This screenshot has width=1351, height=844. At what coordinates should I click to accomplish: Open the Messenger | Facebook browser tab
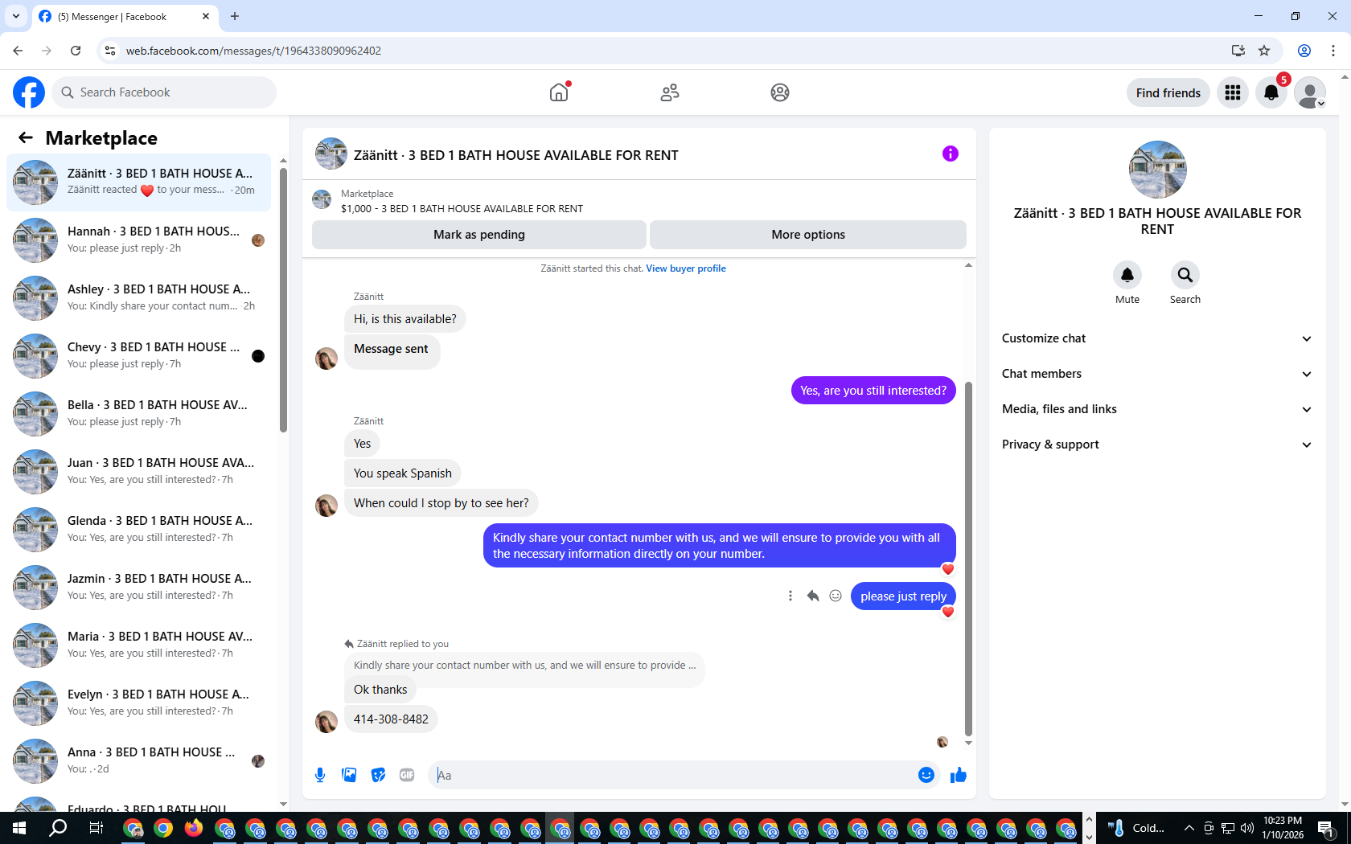(x=125, y=16)
